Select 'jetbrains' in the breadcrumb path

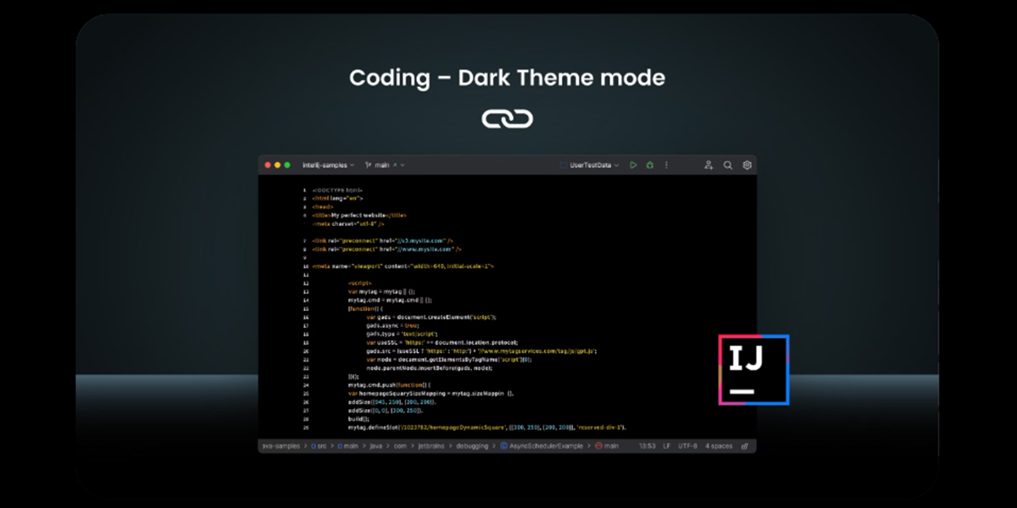point(414,445)
